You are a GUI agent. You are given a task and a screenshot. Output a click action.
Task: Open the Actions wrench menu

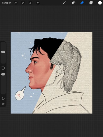16,3
